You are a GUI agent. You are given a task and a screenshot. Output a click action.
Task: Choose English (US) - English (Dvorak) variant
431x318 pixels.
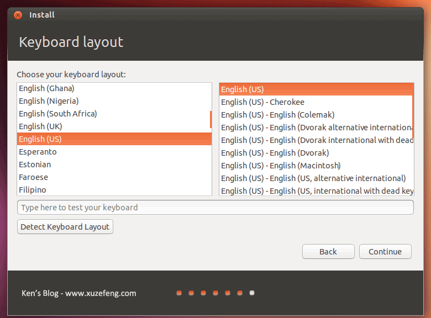pos(316,153)
